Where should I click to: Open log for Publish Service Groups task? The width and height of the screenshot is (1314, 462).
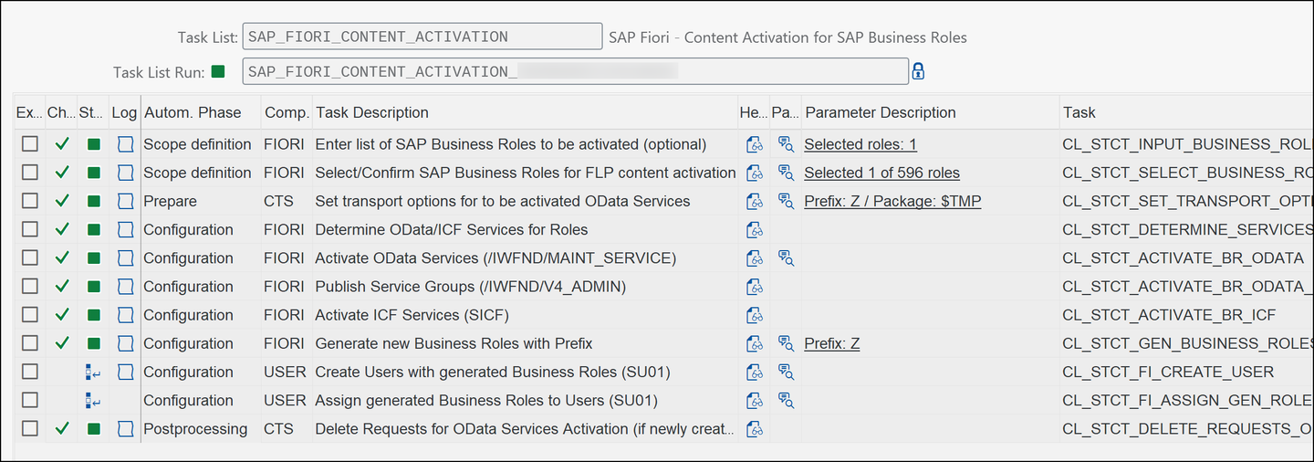[125, 287]
